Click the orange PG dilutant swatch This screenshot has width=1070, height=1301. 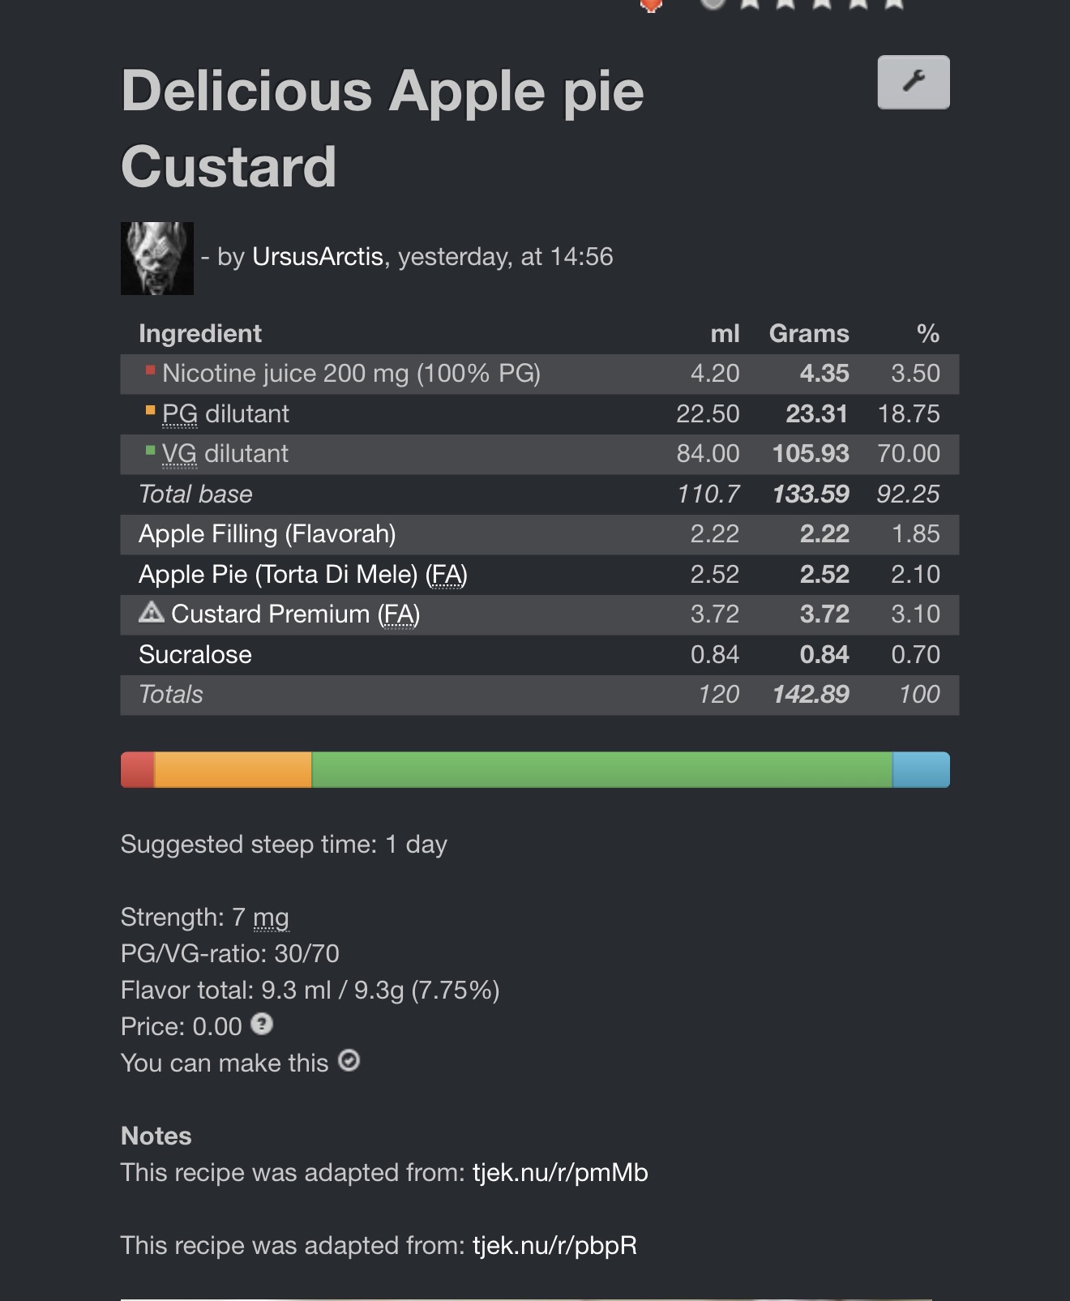150,411
